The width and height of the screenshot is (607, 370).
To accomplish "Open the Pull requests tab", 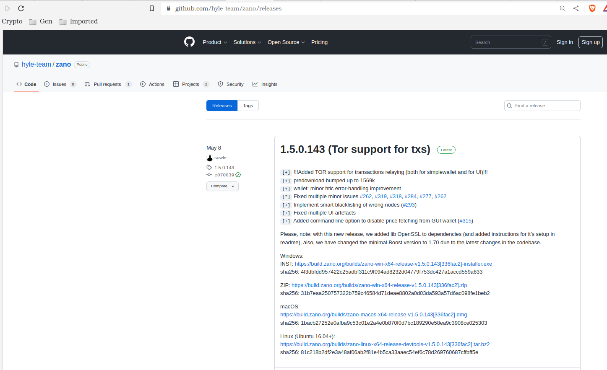I will [x=108, y=84].
